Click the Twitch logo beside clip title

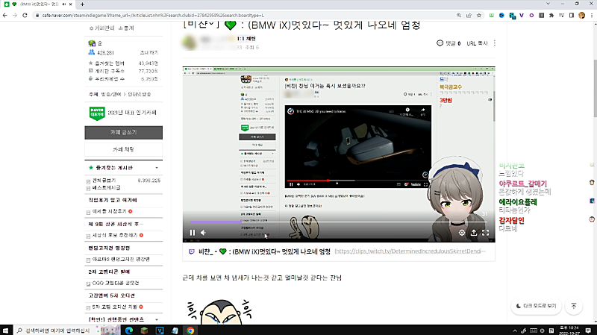192,251
